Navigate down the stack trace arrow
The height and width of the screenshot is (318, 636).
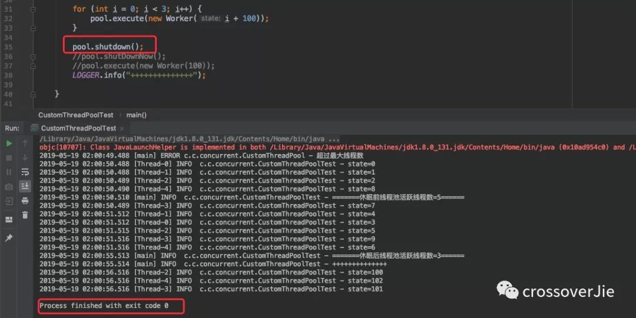(x=25, y=158)
